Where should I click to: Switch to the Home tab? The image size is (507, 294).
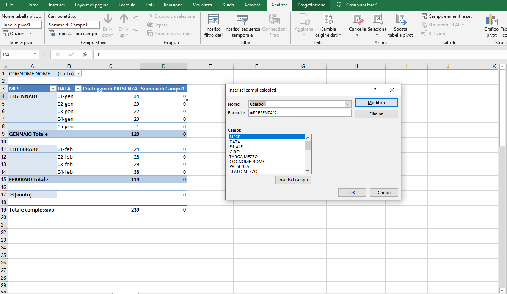(33, 5)
